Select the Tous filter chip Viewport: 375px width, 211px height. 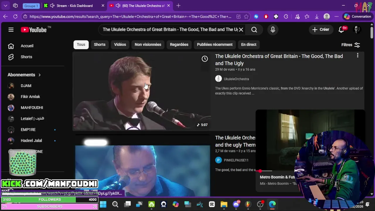coord(81,45)
